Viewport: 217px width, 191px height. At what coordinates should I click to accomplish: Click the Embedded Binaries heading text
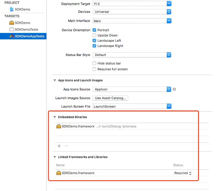pos(72,117)
